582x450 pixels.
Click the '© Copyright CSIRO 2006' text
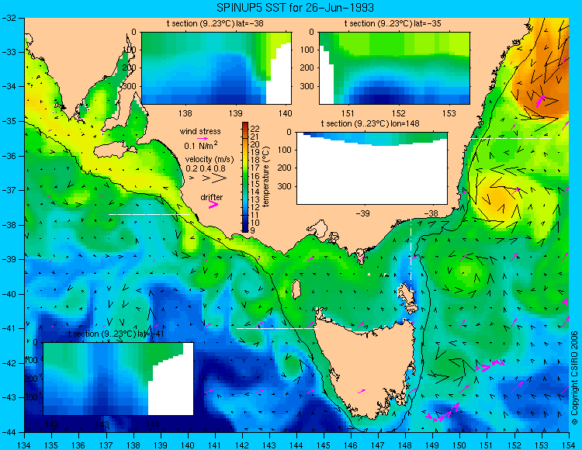[574, 378]
